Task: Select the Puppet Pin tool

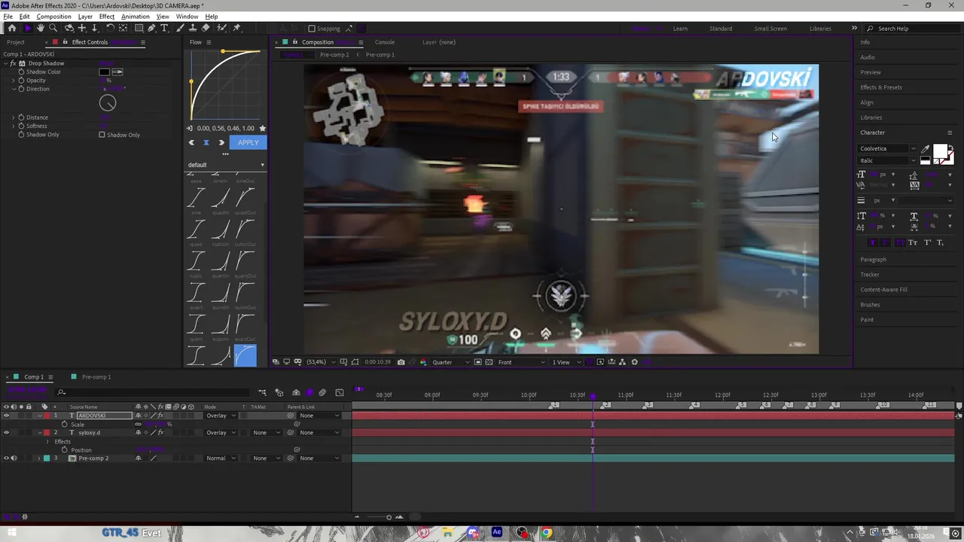Action: coord(236,28)
